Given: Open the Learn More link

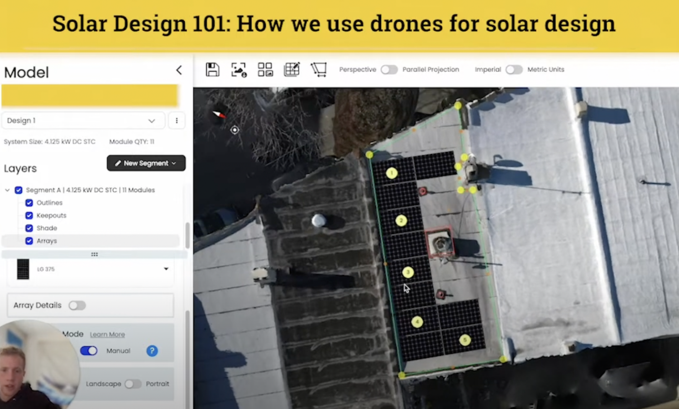Looking at the screenshot, I should pyautogui.click(x=107, y=334).
